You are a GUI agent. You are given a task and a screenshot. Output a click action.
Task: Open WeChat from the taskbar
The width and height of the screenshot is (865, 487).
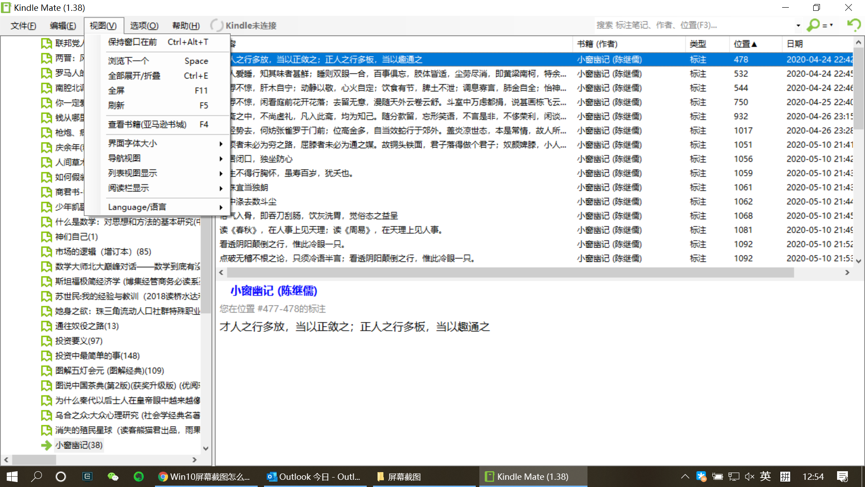click(x=113, y=477)
